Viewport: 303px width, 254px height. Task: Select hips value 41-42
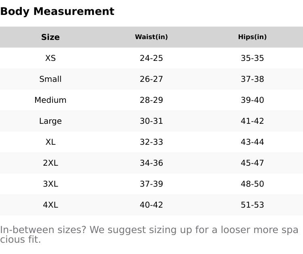point(253,121)
